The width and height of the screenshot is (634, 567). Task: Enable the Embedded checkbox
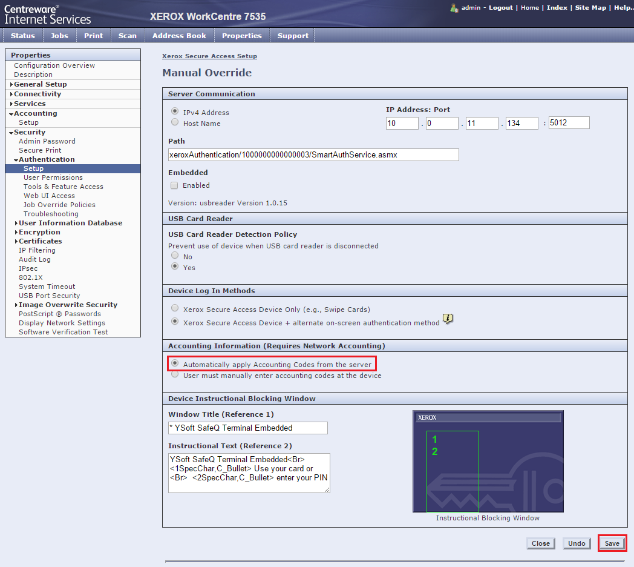174,185
